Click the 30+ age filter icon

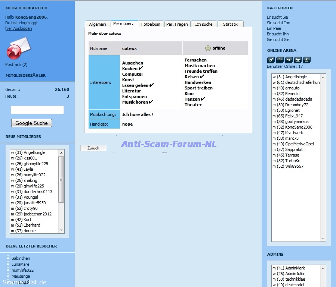[289, 60]
